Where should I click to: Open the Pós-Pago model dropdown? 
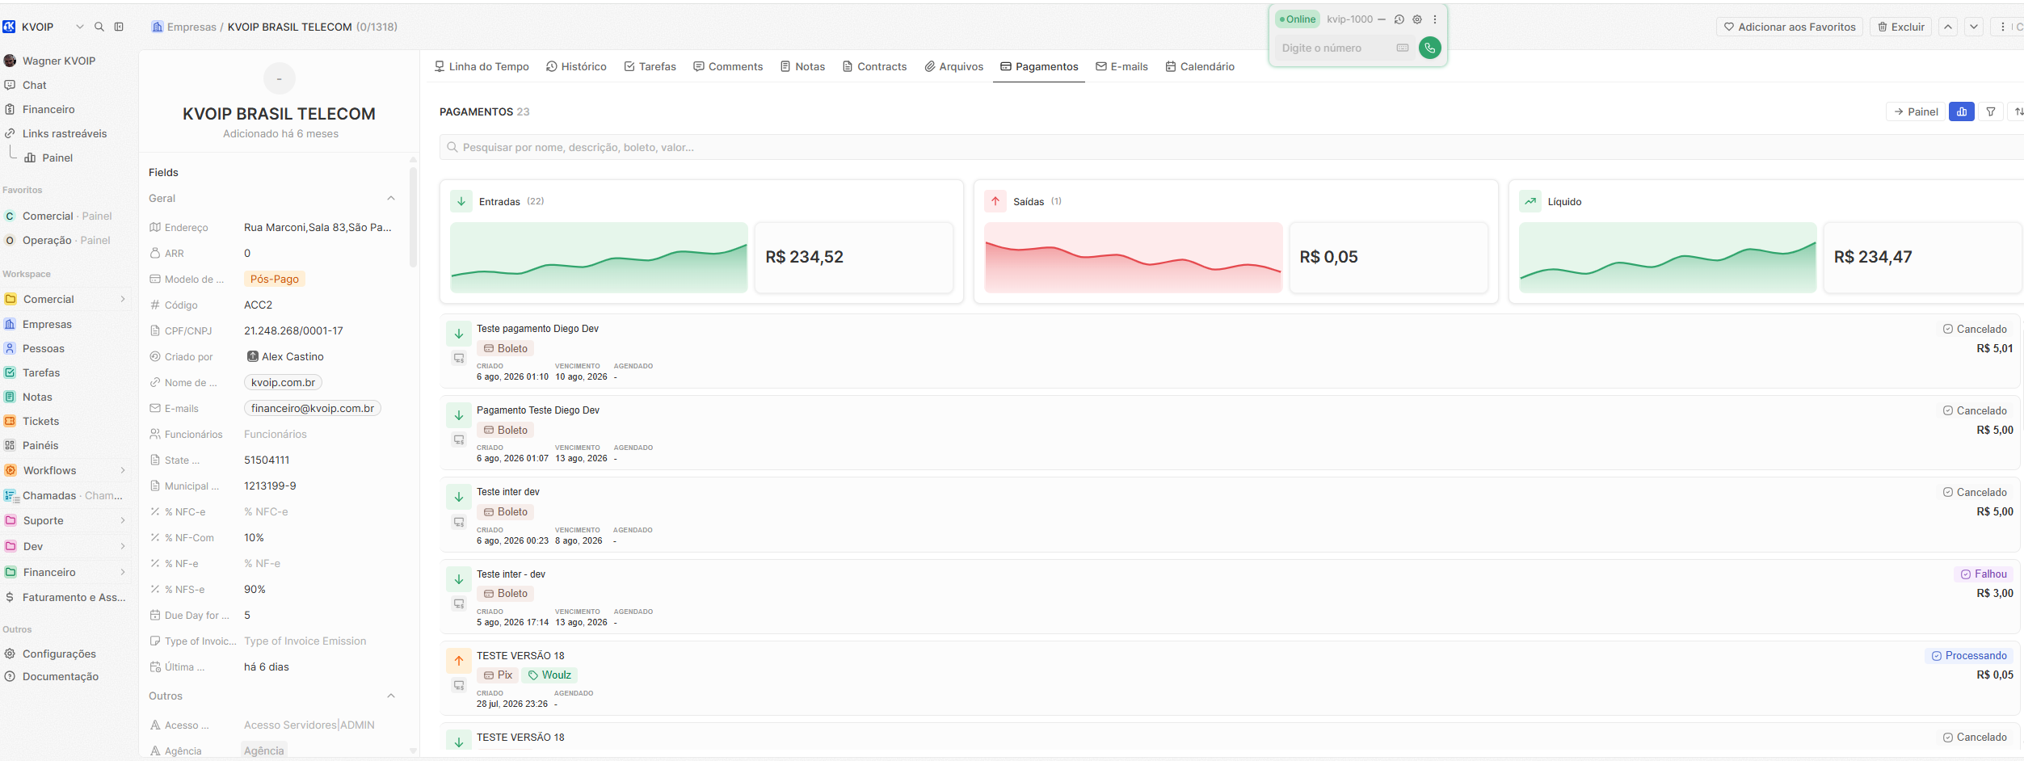pyautogui.click(x=275, y=279)
